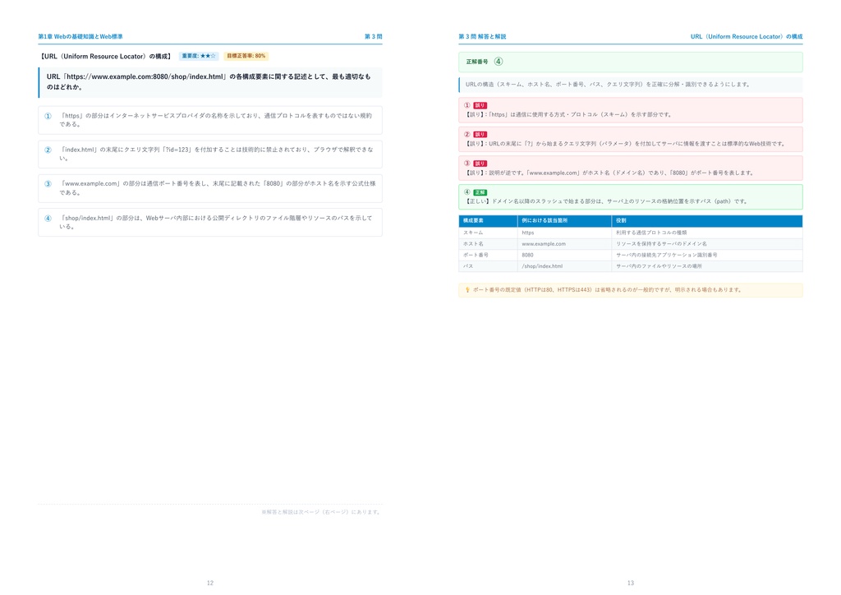The width and height of the screenshot is (841, 595).
Task: Click circled number ② of the index.html query choice
Action: (x=48, y=150)
